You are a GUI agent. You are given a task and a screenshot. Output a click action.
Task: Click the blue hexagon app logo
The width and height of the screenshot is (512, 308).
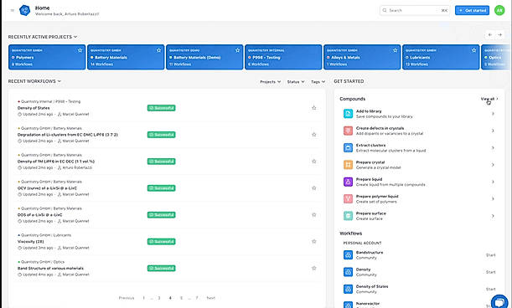(x=25, y=10)
